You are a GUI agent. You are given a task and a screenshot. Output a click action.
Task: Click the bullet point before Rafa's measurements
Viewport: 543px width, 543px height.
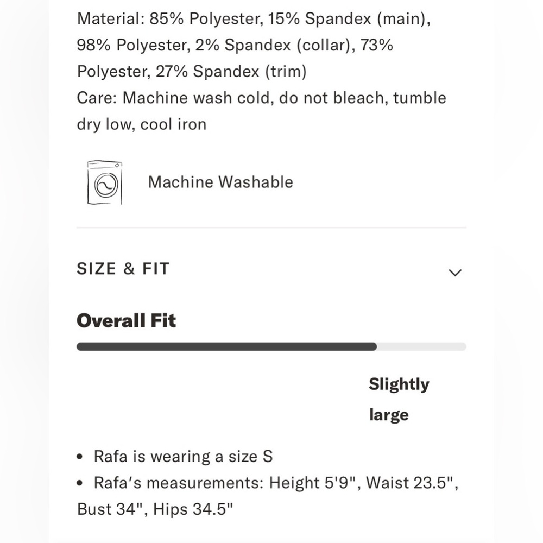coord(80,483)
